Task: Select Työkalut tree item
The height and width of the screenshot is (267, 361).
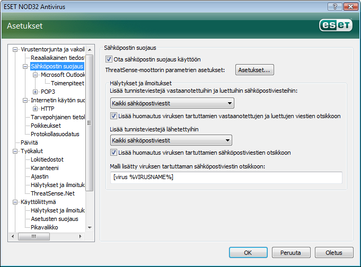Action: (32, 151)
